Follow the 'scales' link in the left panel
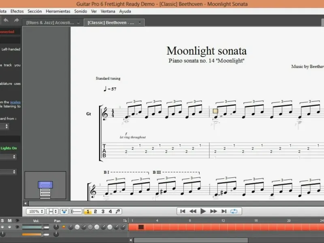The width and height of the screenshot is (324, 243). (15, 102)
